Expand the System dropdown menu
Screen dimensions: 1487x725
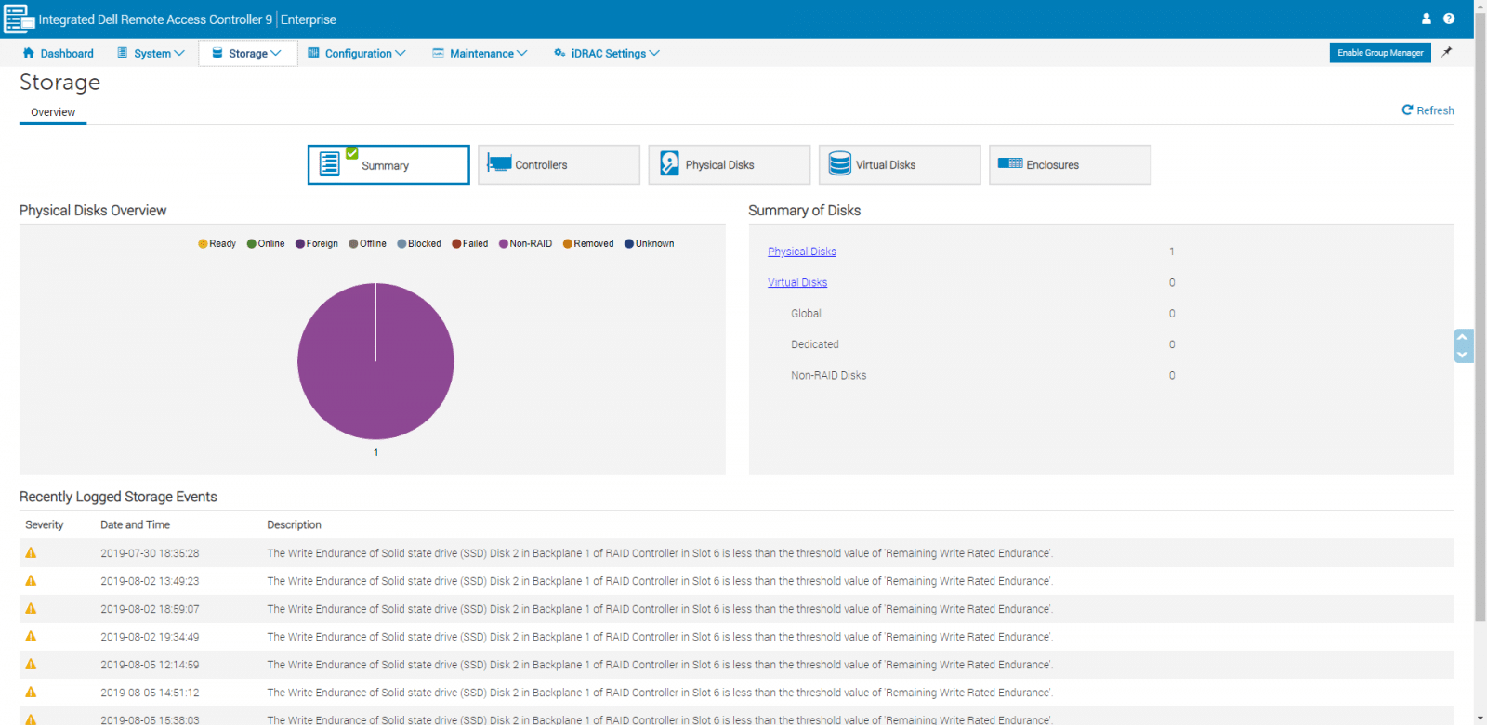point(151,53)
